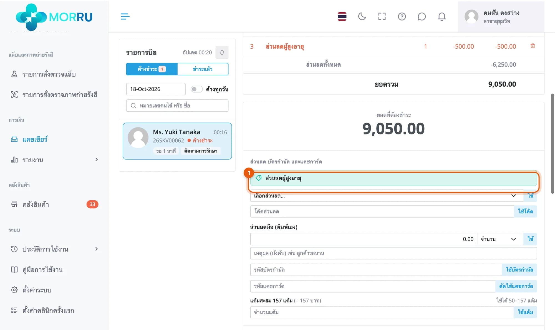Click ตัดใช้แคชการ์ด button
This screenshot has height=330, width=555.
(516, 286)
